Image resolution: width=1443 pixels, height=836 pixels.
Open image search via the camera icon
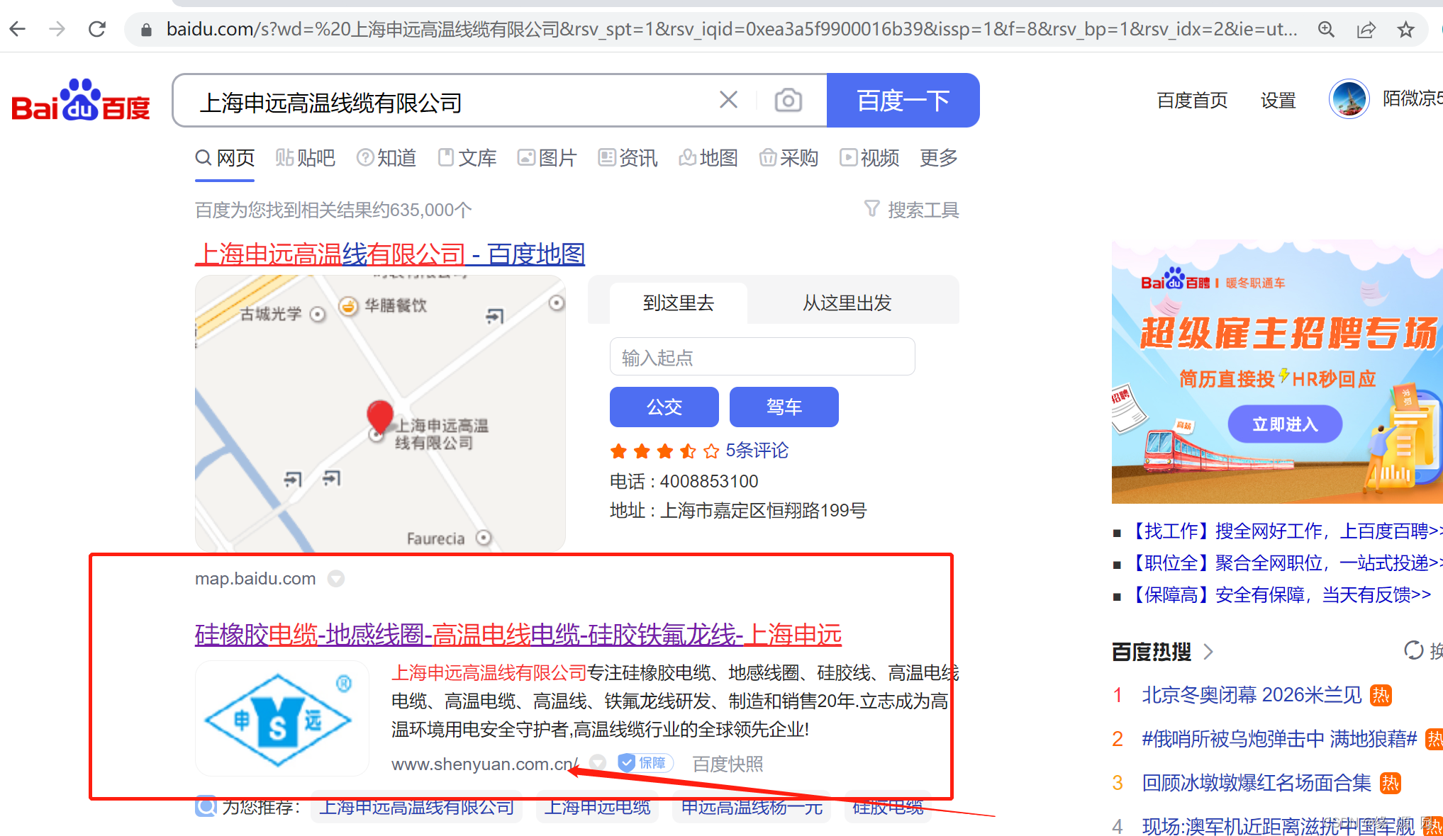click(x=788, y=100)
